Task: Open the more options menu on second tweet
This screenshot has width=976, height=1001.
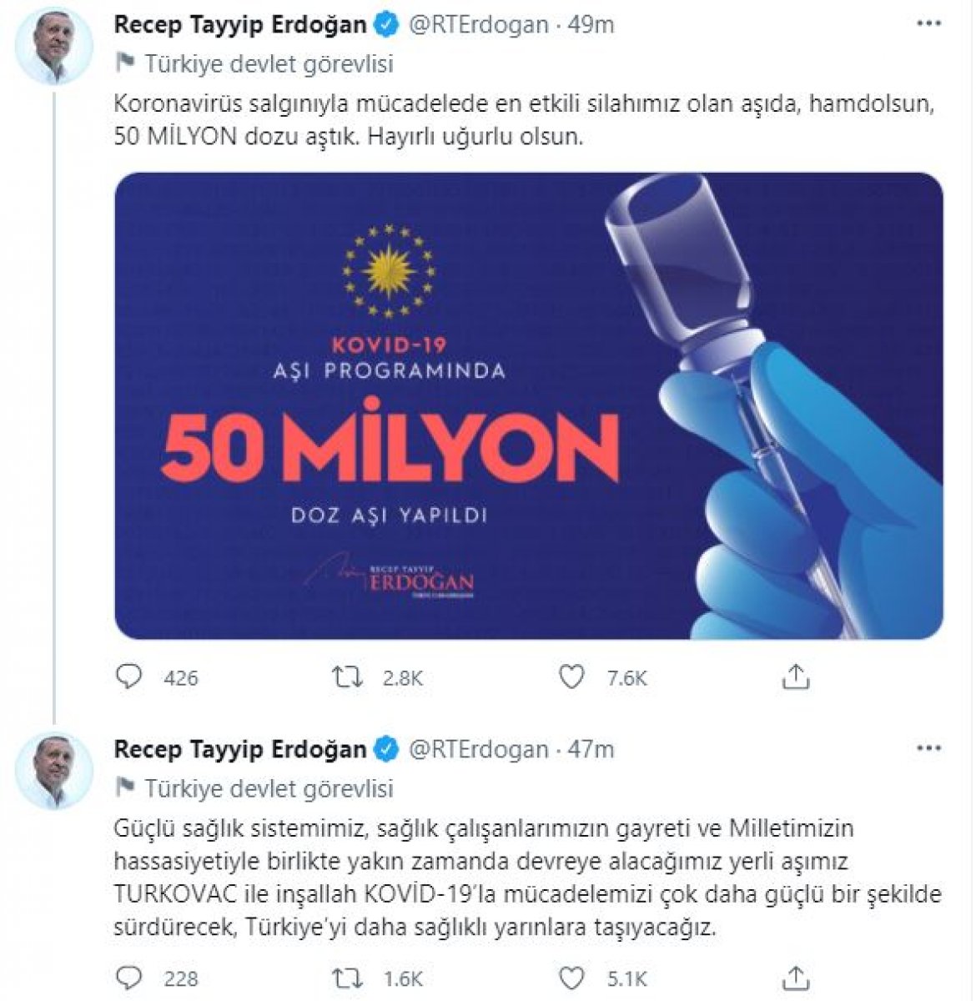Action: point(928,748)
